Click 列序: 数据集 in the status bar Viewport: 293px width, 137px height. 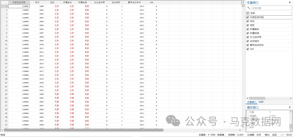tap(217, 135)
